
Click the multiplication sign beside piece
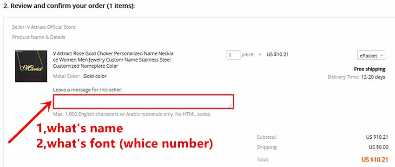[260, 55]
